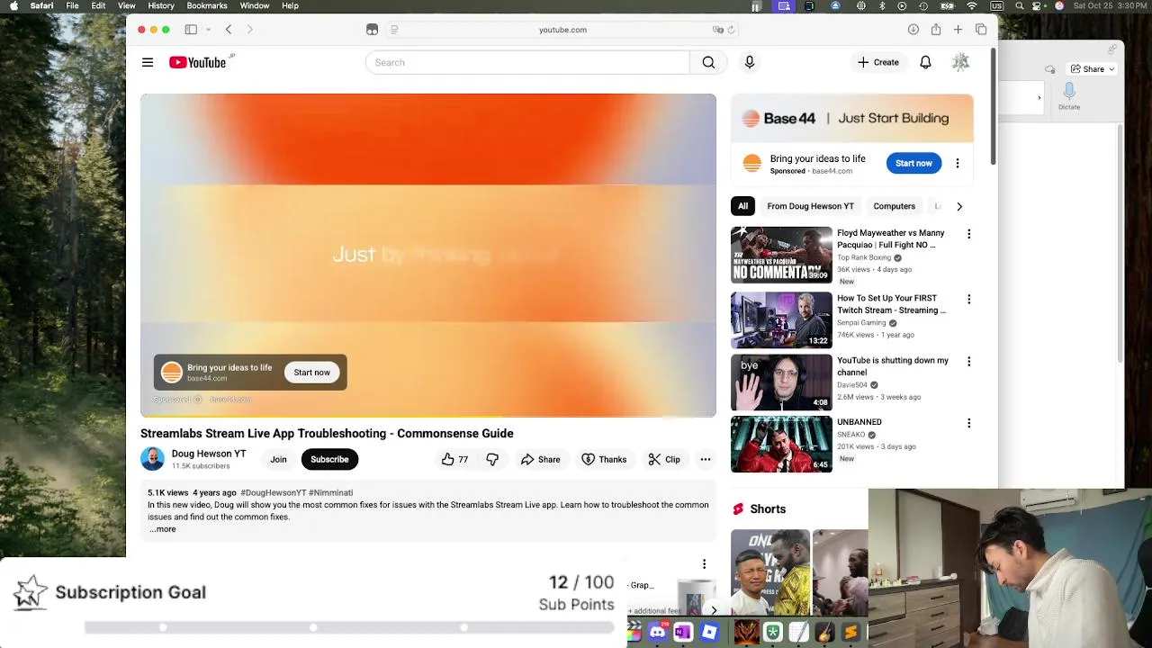
Task: Open options for the Base44 sidebar ad
Action: [958, 163]
